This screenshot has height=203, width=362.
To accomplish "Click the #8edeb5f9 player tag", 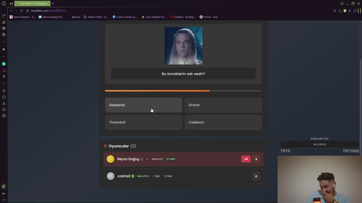I will click(157, 159).
